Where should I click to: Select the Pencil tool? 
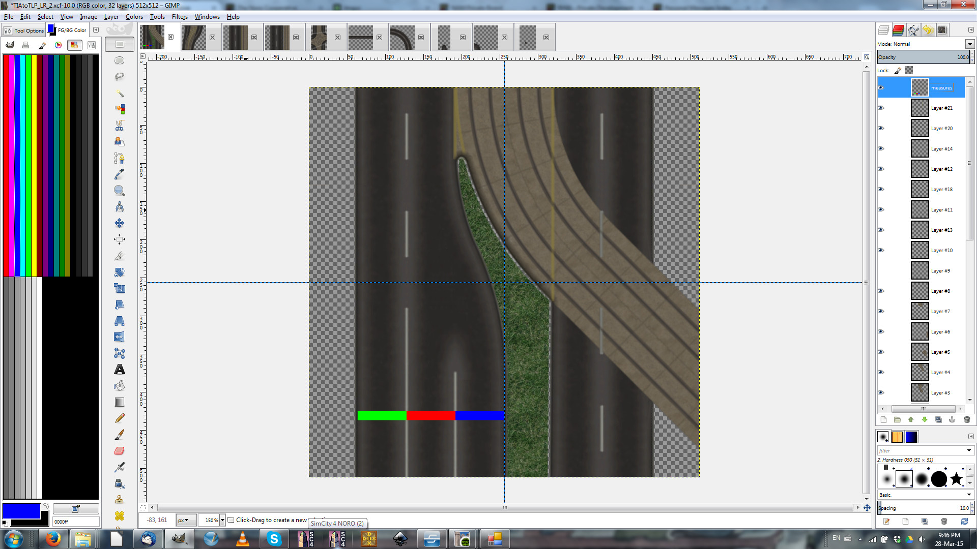click(120, 418)
